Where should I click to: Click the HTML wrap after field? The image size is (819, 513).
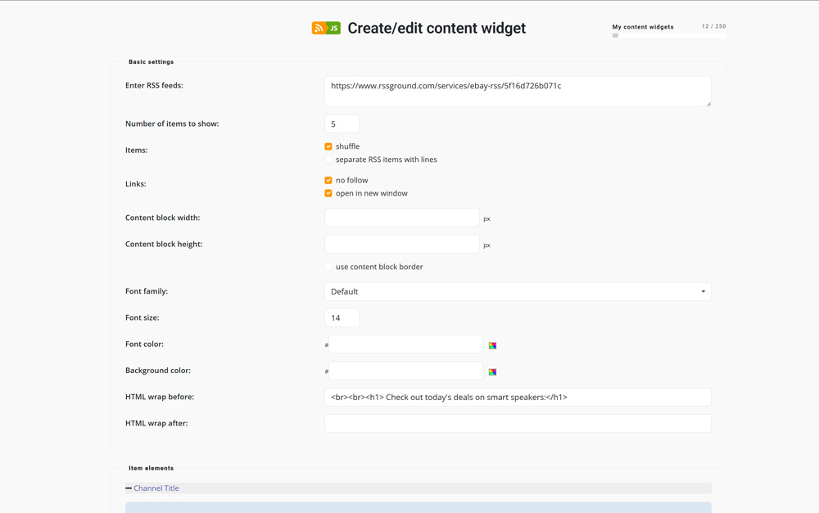point(518,423)
